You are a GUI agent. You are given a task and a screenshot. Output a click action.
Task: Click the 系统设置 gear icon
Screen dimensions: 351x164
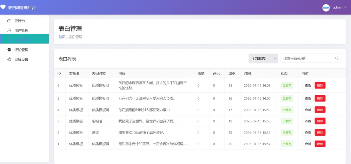(x=9, y=59)
